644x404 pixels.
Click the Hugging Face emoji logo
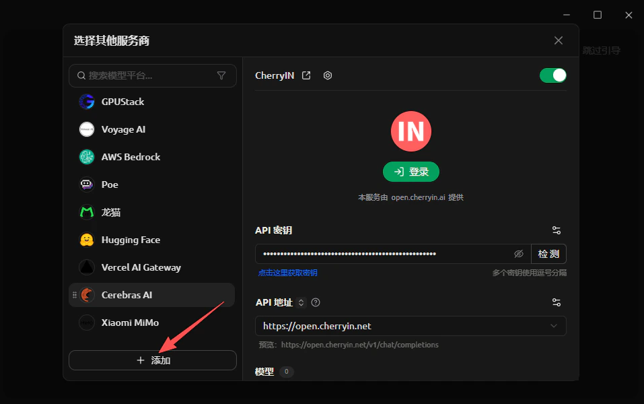87,240
